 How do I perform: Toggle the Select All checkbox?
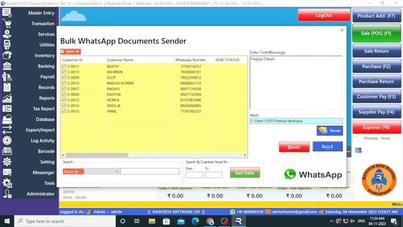62,52
